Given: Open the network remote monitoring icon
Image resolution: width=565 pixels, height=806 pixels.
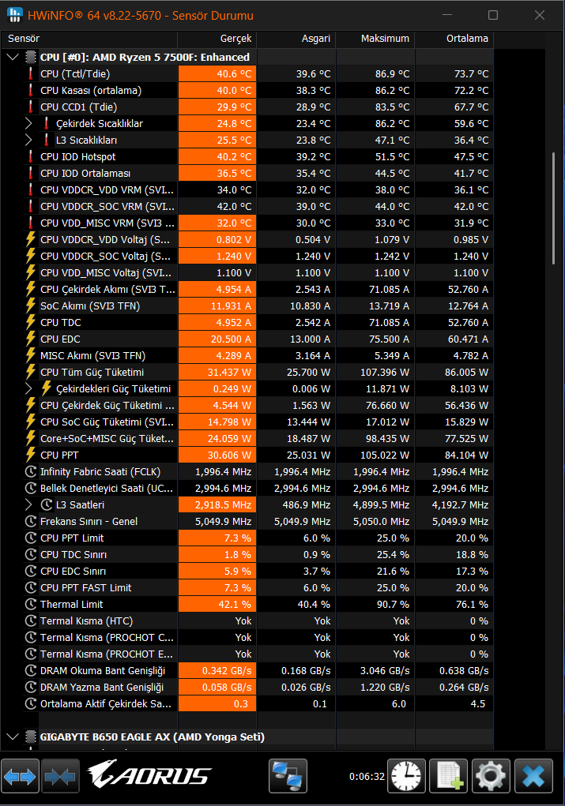Looking at the screenshot, I should tap(288, 776).
